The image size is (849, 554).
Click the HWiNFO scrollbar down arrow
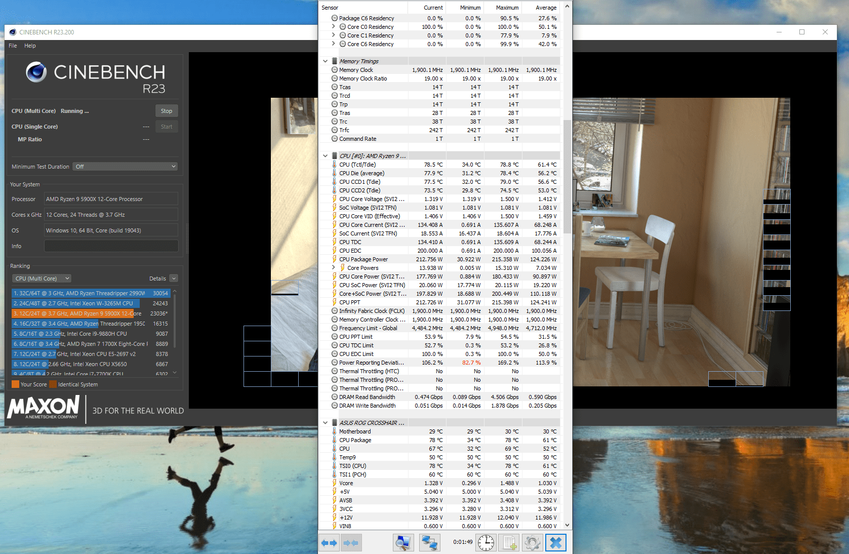coord(567,525)
